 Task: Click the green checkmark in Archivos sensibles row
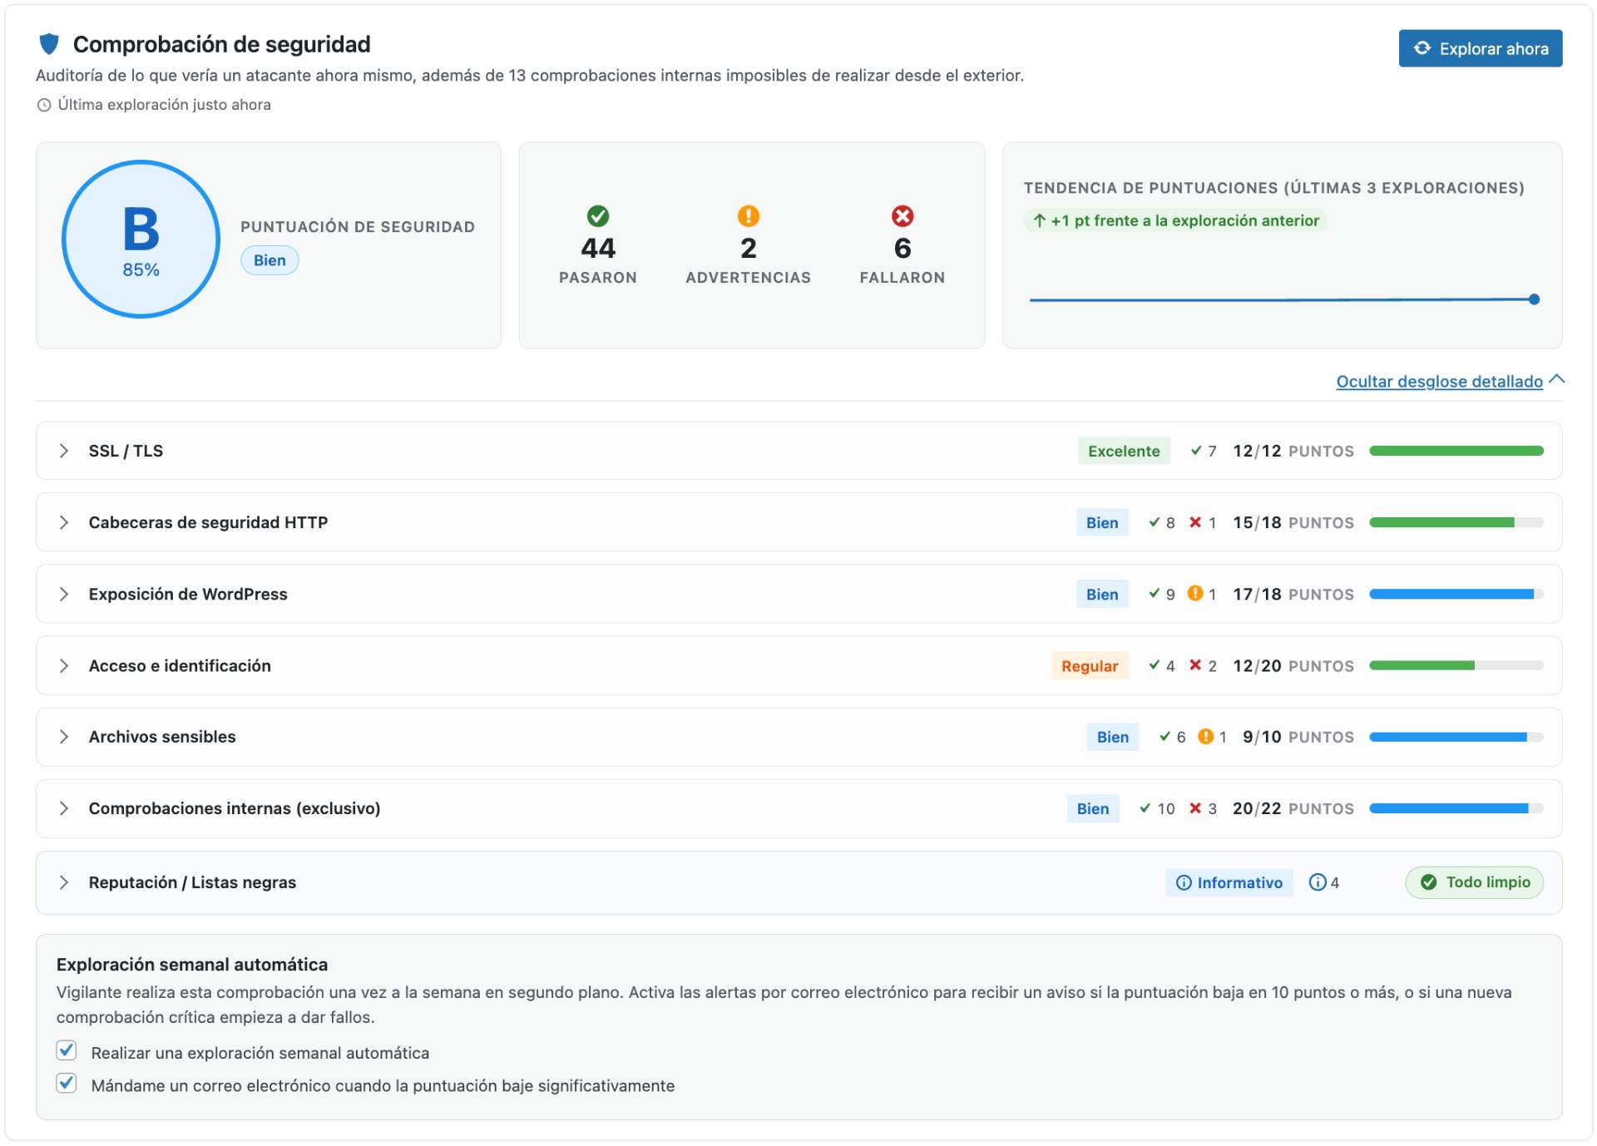tap(1165, 736)
